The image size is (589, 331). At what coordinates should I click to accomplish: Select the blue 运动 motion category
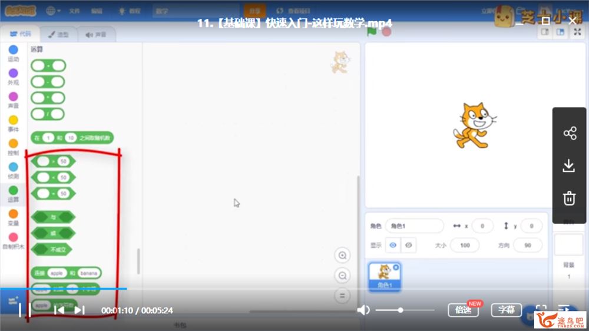pos(13,53)
